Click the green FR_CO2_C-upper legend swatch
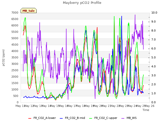The image size is (165, 123). pyautogui.click(x=90, y=118)
